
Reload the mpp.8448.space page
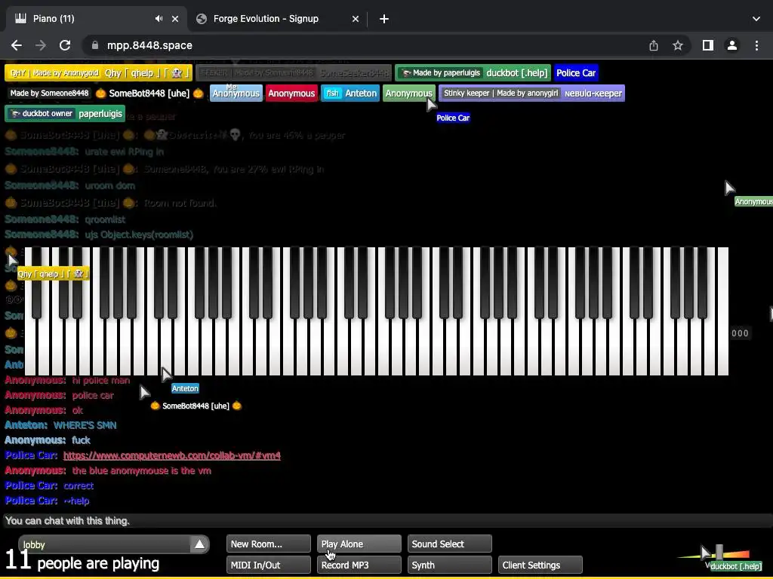pos(65,45)
